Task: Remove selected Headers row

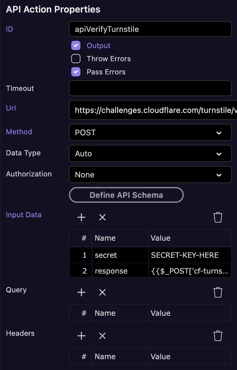Action: click(102, 336)
